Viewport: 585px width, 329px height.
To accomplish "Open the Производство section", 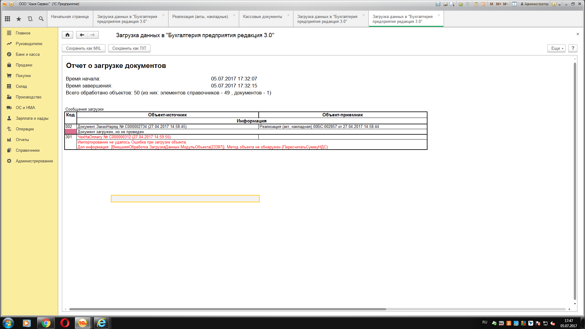I will (x=30, y=97).
